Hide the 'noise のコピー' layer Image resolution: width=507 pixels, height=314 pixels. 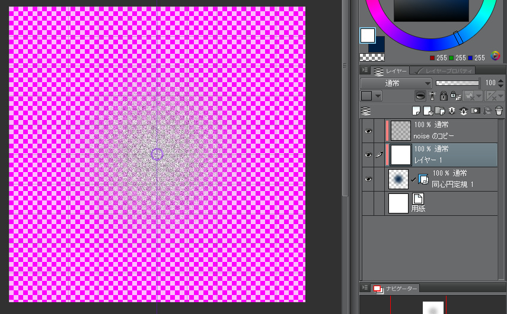tap(368, 131)
